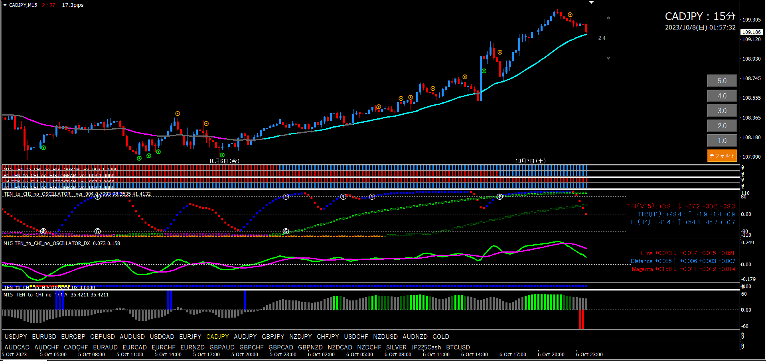Click the 17.3pips spread label
766x361 pixels.
point(73,5)
